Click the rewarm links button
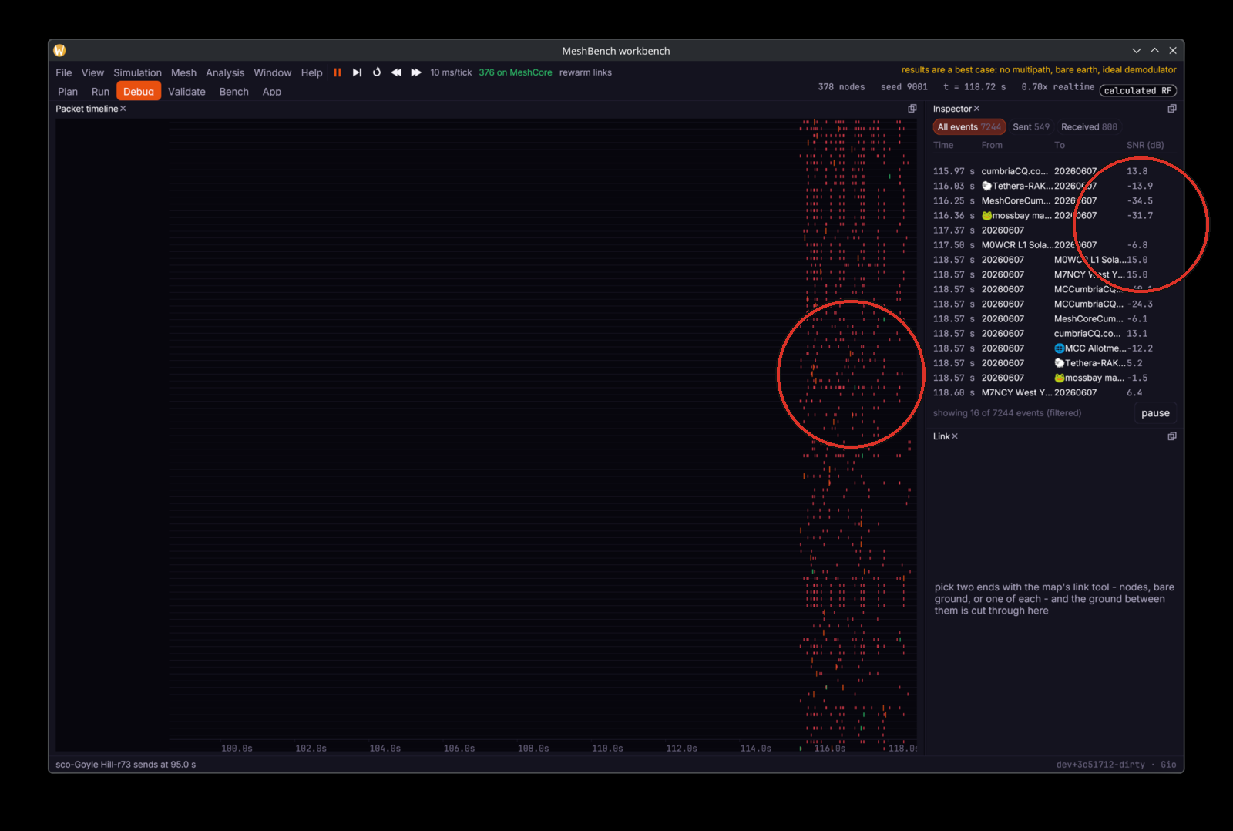The height and width of the screenshot is (831, 1233). pos(586,72)
